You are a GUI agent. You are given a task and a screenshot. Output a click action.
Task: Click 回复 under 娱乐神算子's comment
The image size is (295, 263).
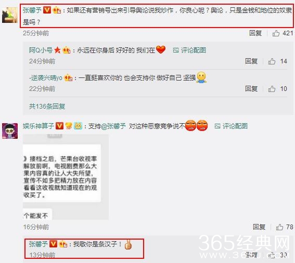coord(259,227)
